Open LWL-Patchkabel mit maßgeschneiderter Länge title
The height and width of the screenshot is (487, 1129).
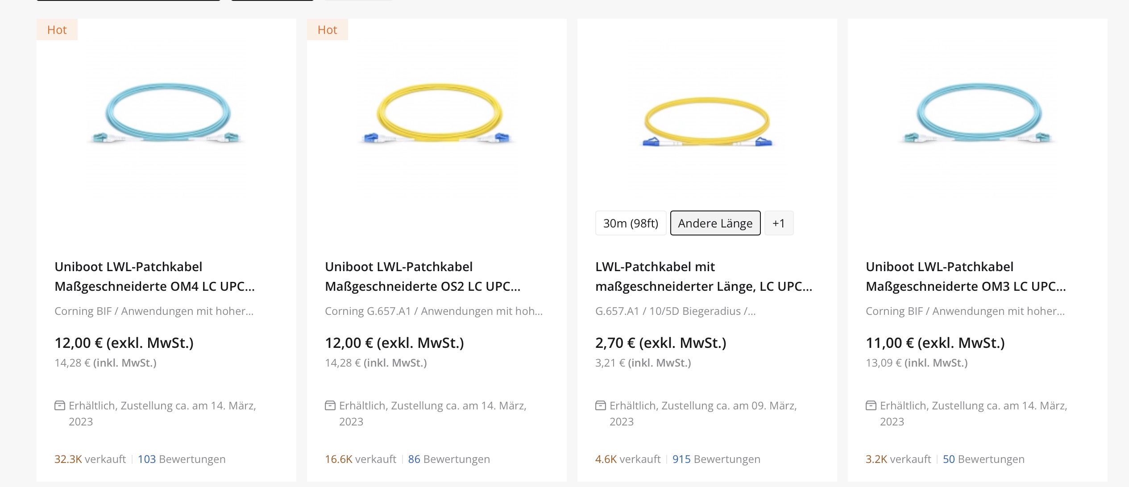[703, 277]
